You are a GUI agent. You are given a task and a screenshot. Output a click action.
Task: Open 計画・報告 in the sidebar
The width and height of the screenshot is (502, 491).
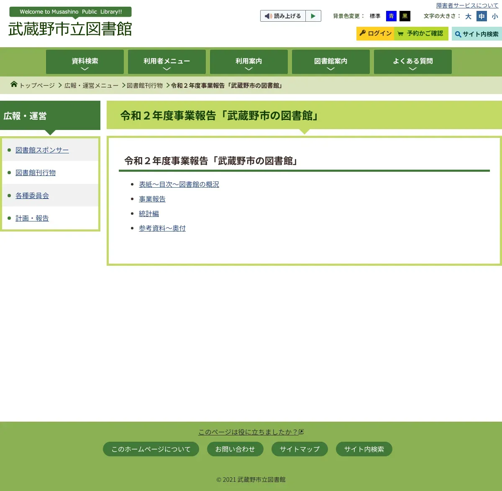tap(32, 218)
